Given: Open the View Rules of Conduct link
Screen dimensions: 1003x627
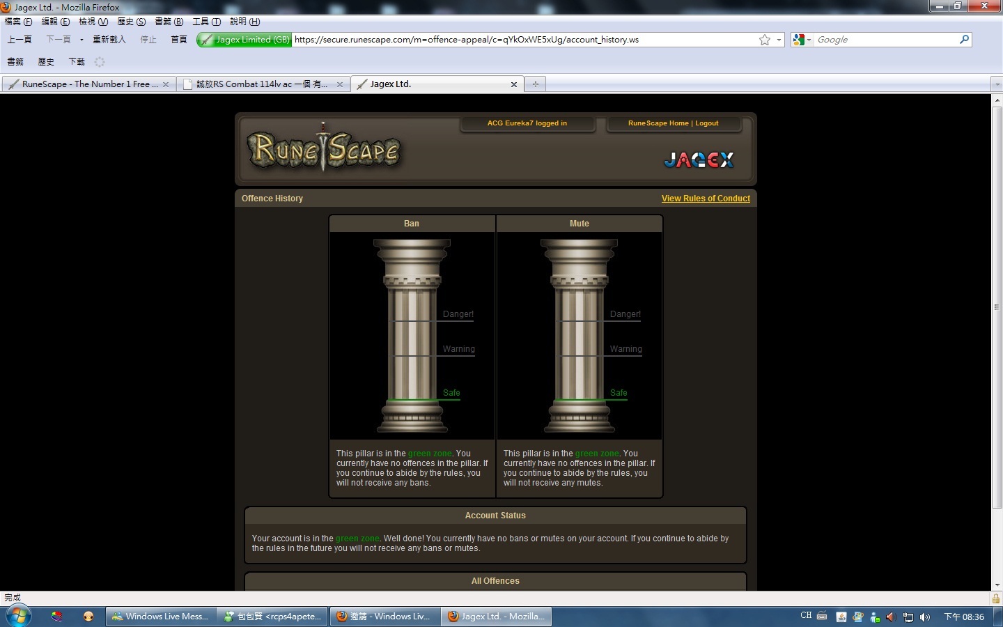Looking at the screenshot, I should click(x=706, y=199).
